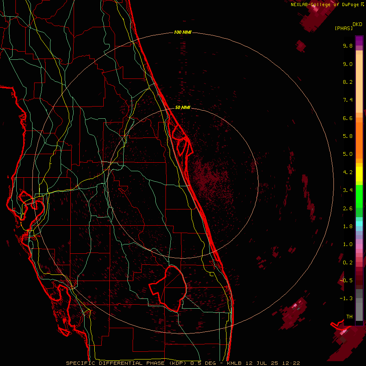
Task: Click the 5.8 value on the color scale
Action: tap(348, 136)
